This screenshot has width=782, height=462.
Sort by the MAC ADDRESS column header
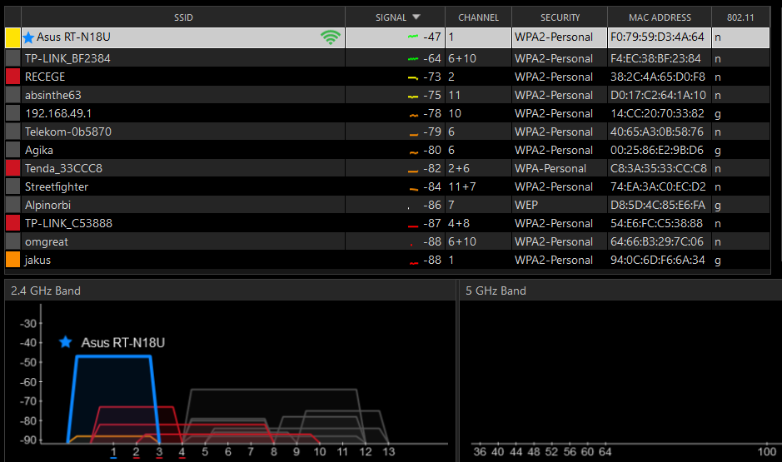coord(660,17)
